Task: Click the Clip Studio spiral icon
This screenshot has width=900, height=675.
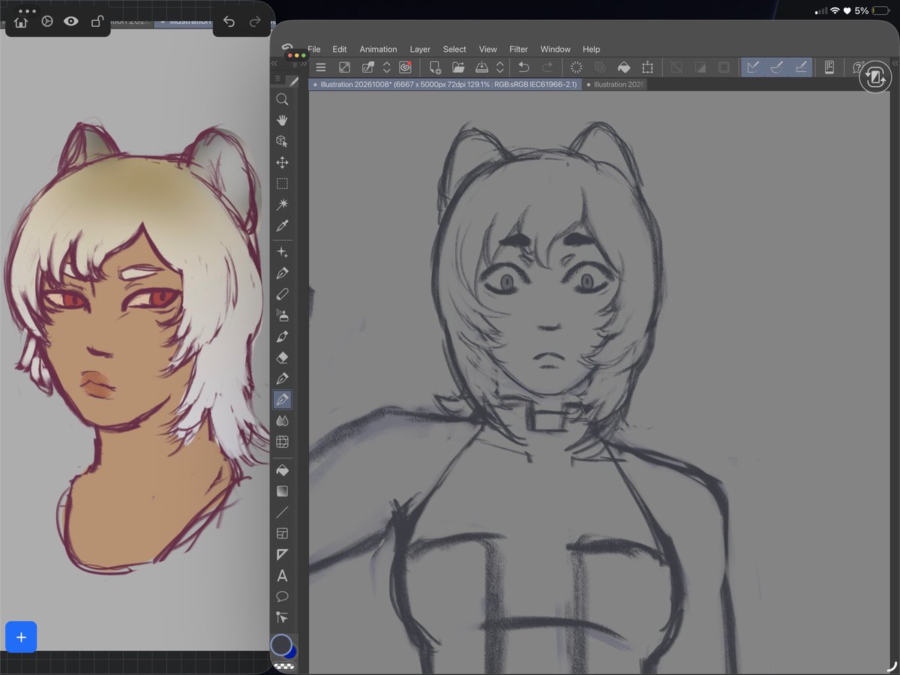Action: [405, 67]
